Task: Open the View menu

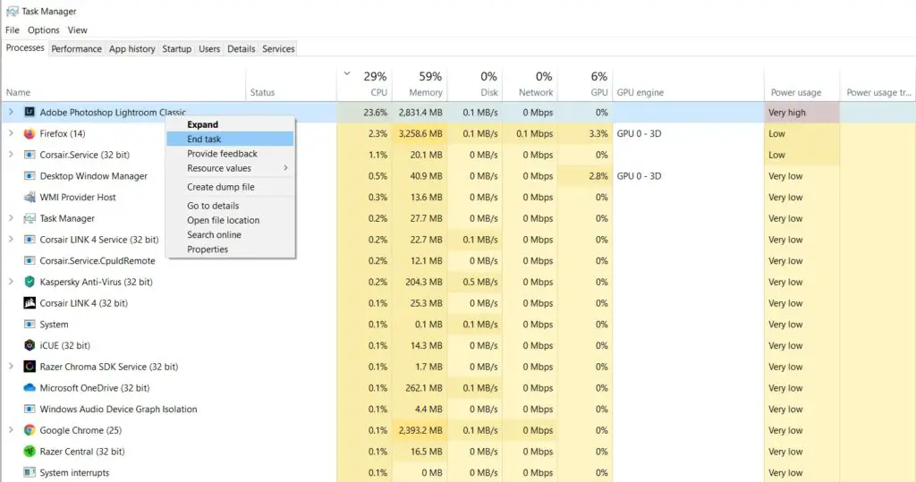Action: [x=77, y=30]
